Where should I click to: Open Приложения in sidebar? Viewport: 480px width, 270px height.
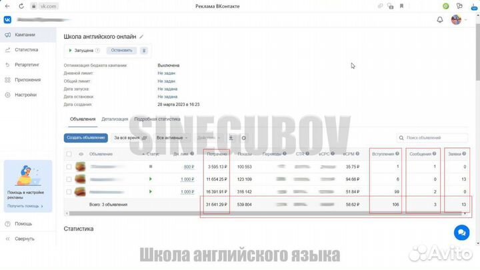pyautogui.click(x=28, y=79)
